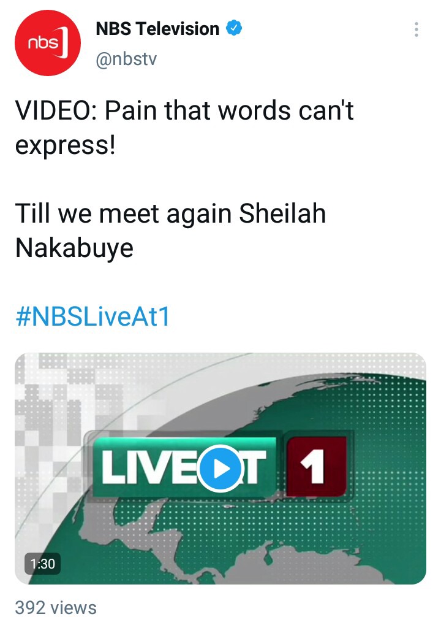Click the red number 1 box in video

[x=317, y=466]
